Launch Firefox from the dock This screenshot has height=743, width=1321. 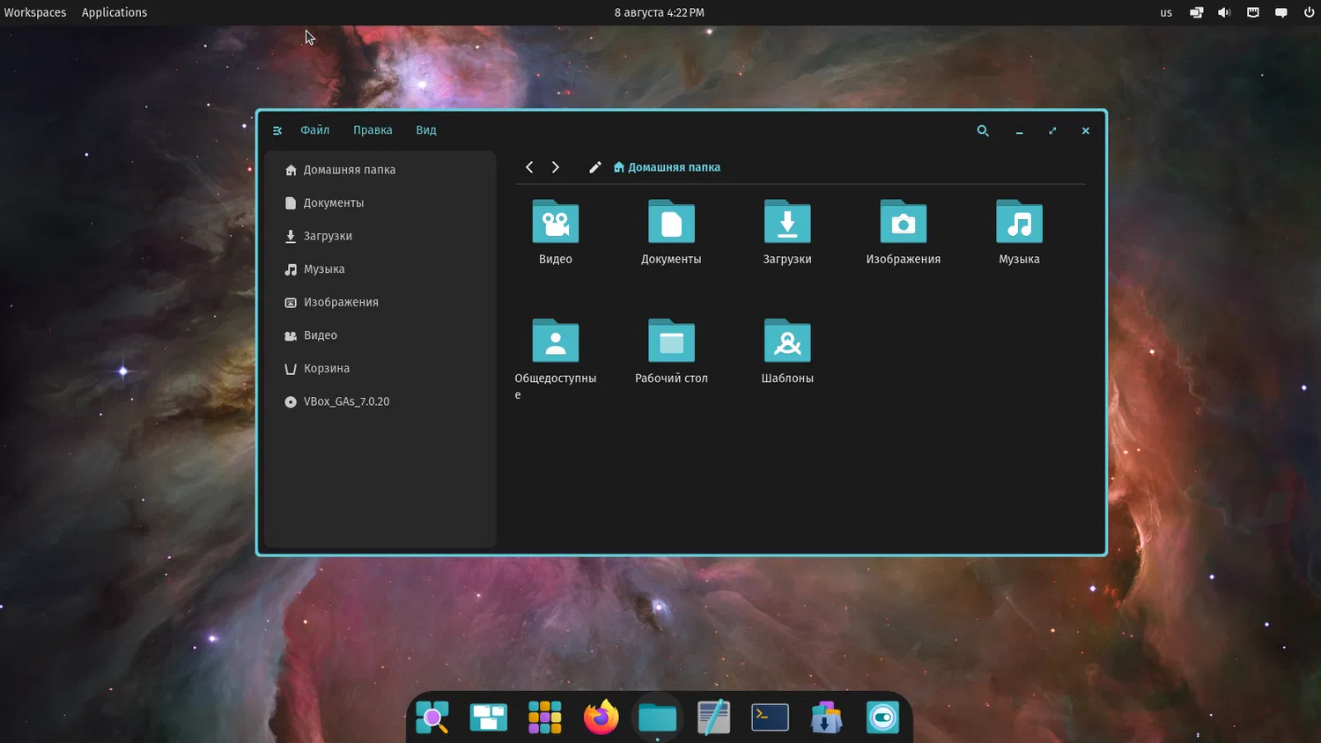click(601, 717)
